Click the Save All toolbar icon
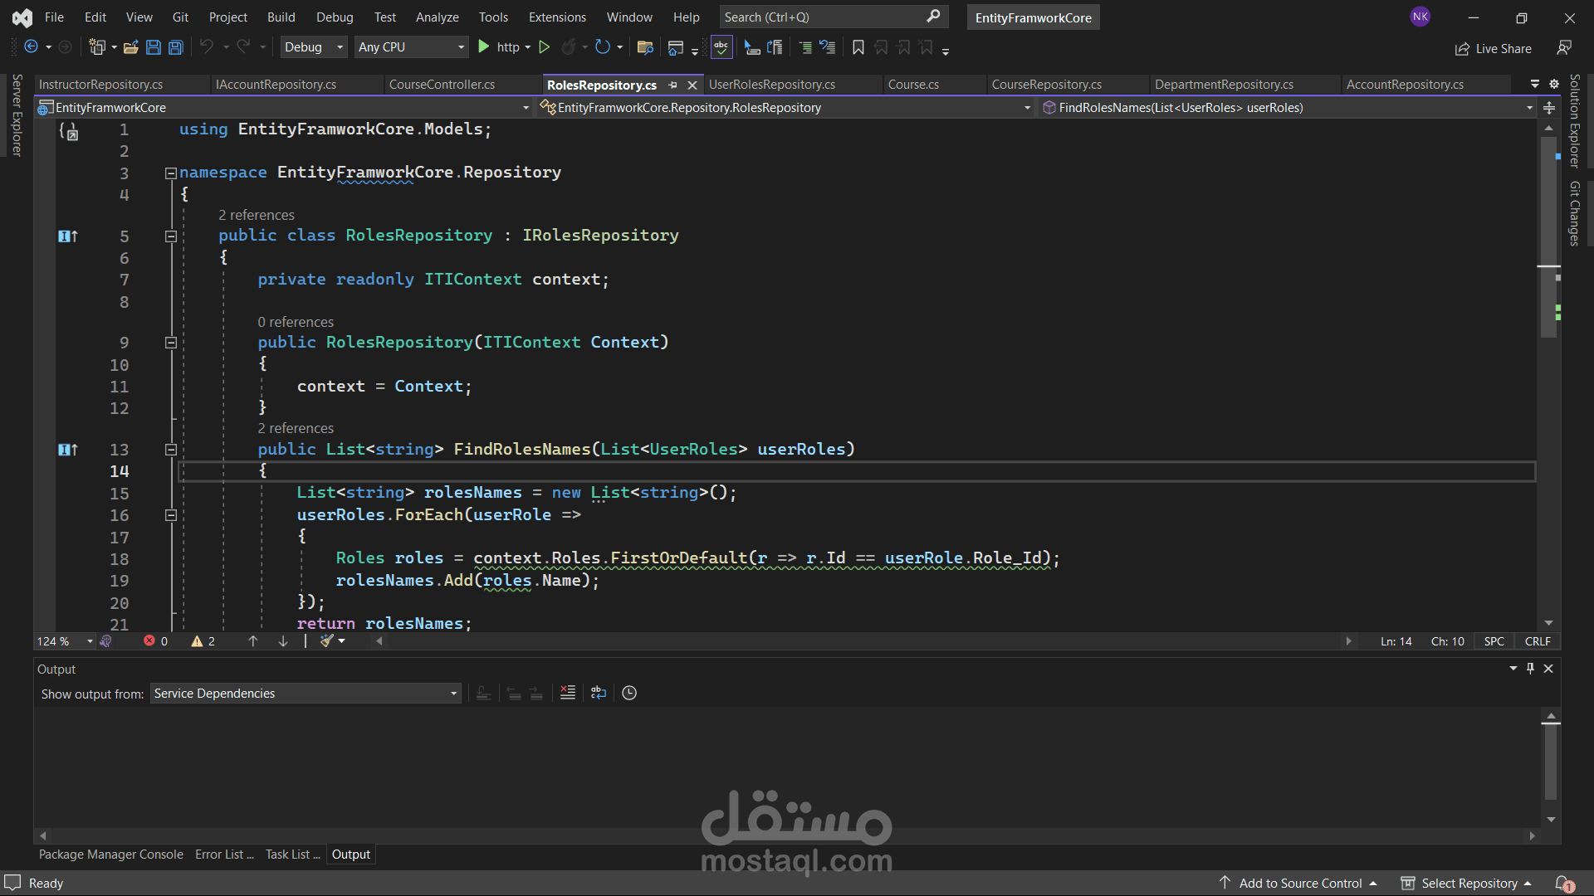Screen dimensions: 1594x896 pos(176,47)
